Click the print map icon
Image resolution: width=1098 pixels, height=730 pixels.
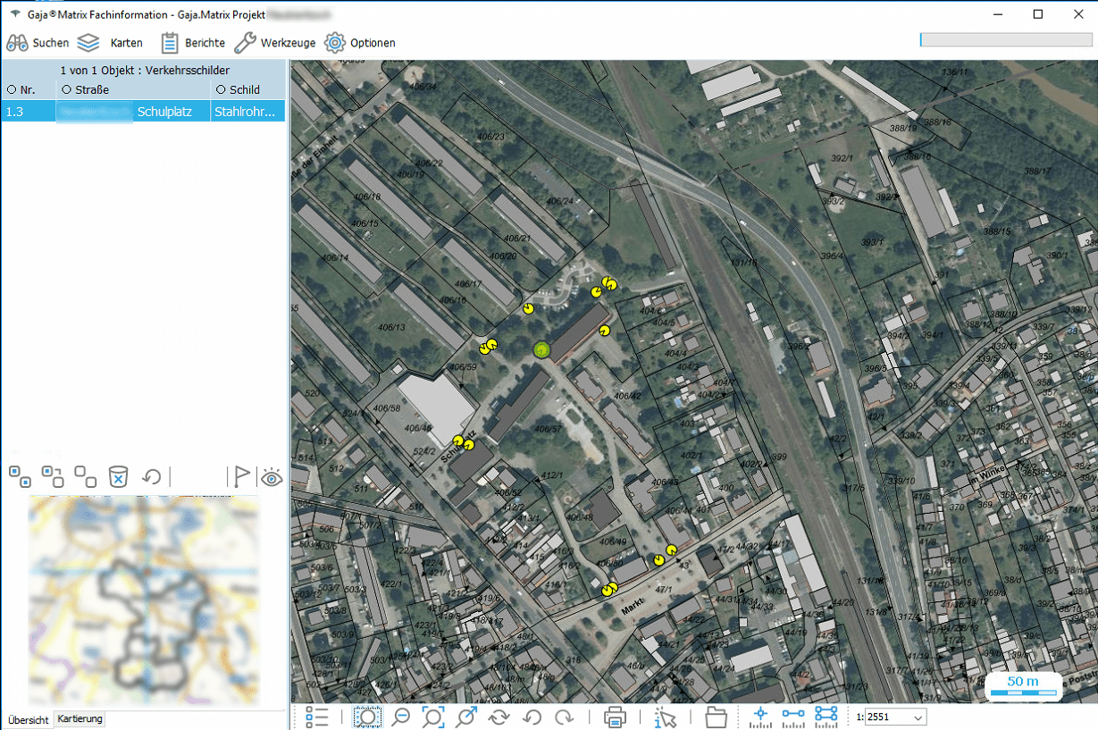click(615, 717)
